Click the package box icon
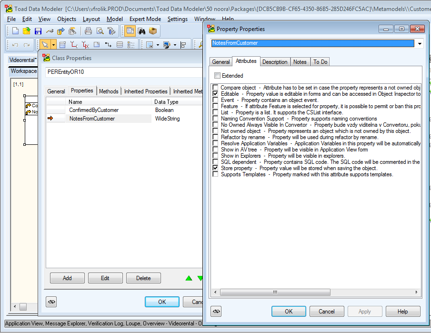The width and height of the screenshot is (431, 333). click(153, 31)
